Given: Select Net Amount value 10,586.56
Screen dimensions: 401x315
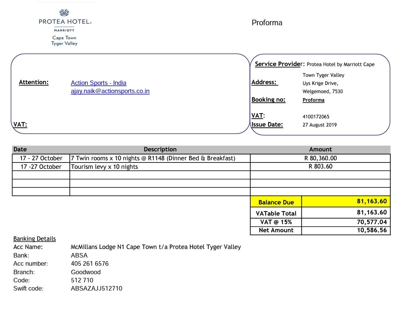Looking at the screenshot, I should click(372, 230).
